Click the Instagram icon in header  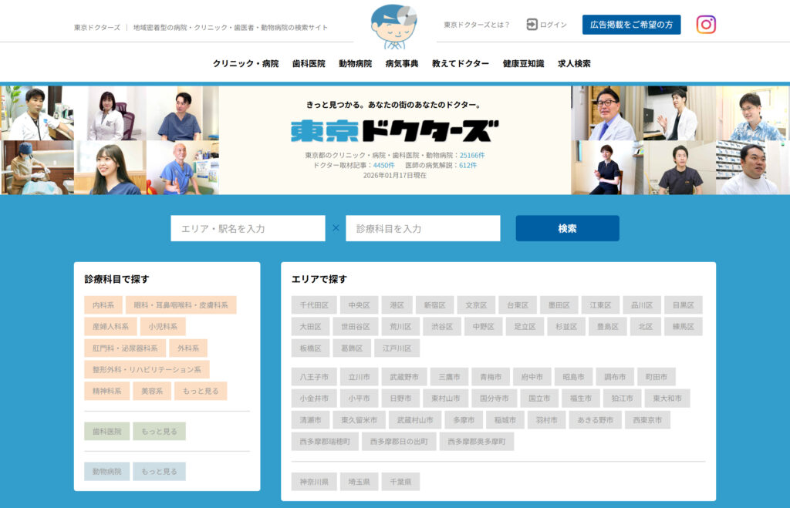(x=706, y=25)
